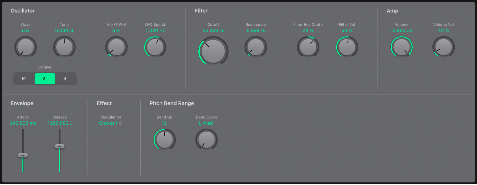Select the 4' octave button

pos(66,79)
